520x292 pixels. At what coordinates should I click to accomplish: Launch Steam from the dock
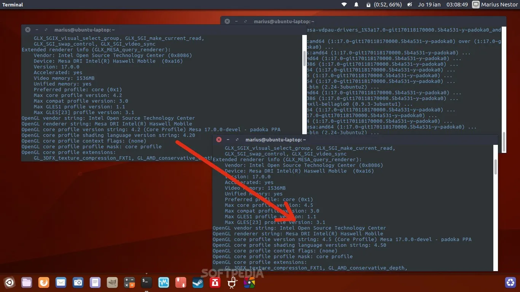(198, 282)
